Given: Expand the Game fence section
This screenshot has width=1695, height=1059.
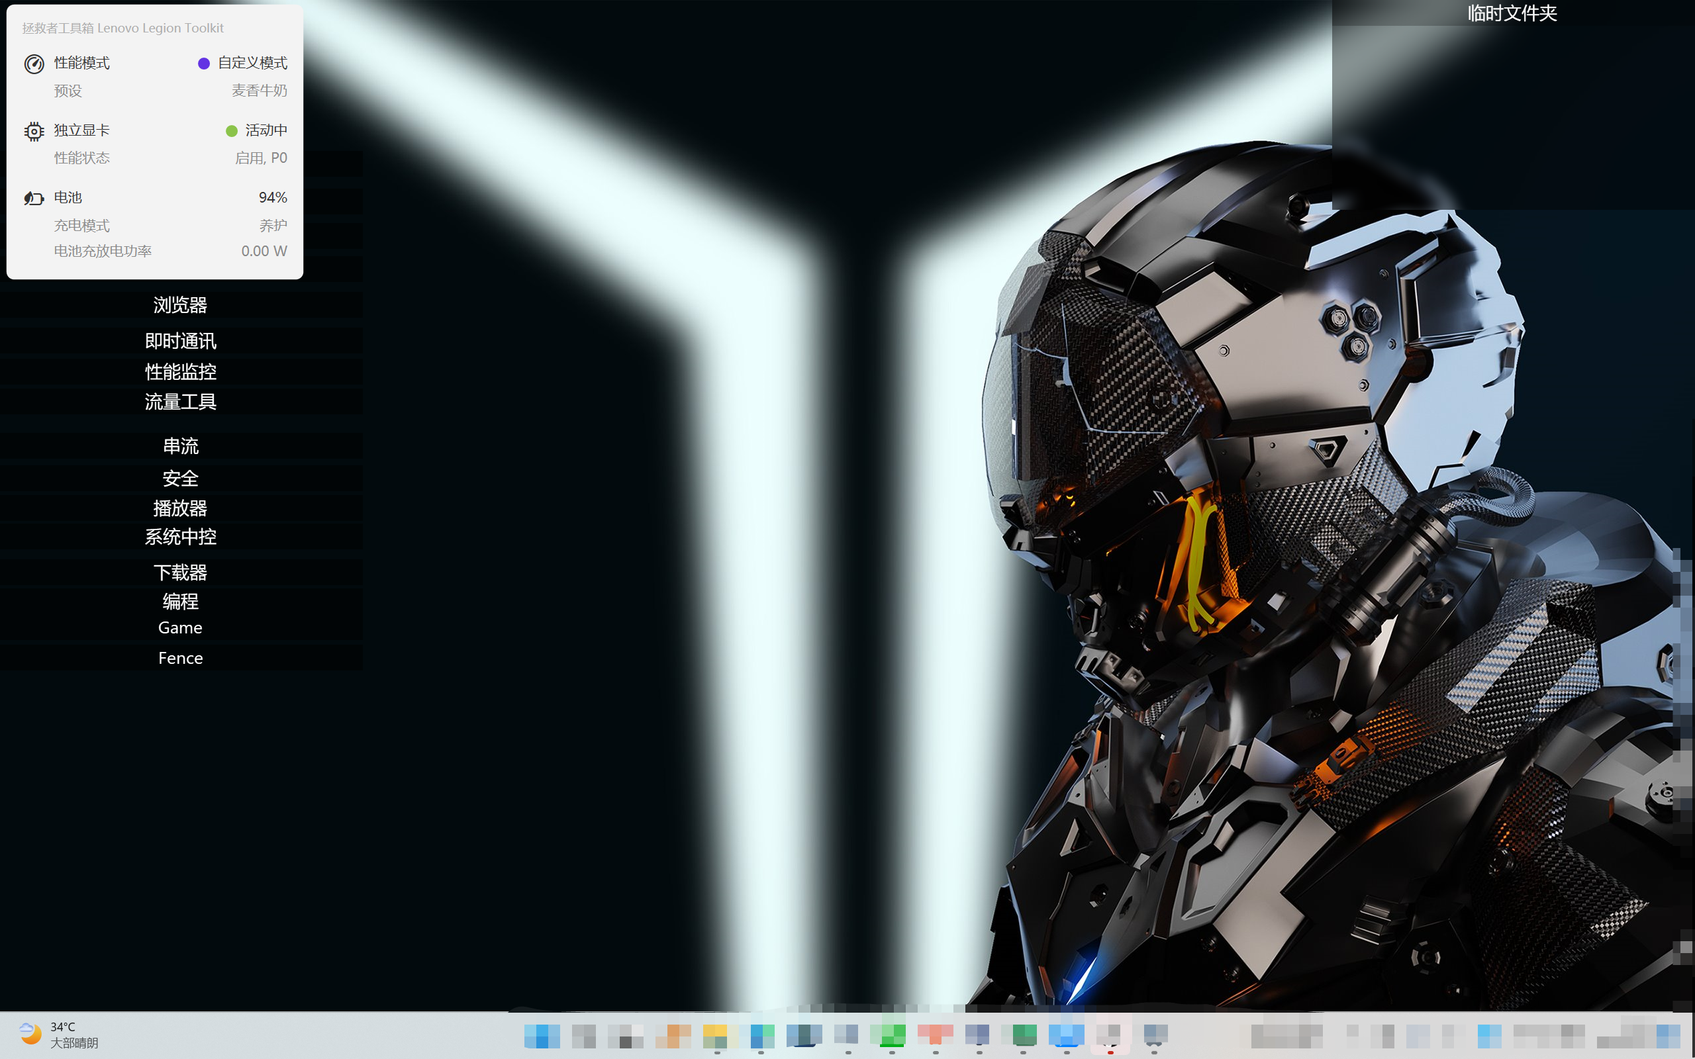Looking at the screenshot, I should click(179, 627).
